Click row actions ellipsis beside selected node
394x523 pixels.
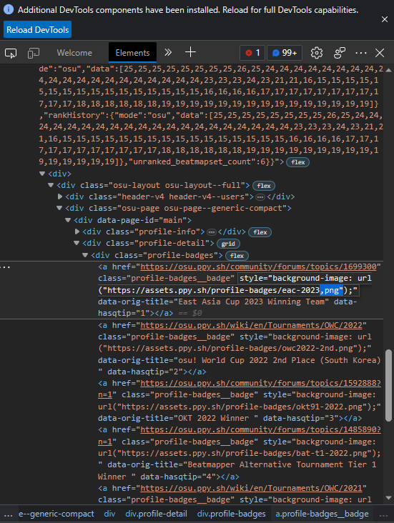coord(6,267)
